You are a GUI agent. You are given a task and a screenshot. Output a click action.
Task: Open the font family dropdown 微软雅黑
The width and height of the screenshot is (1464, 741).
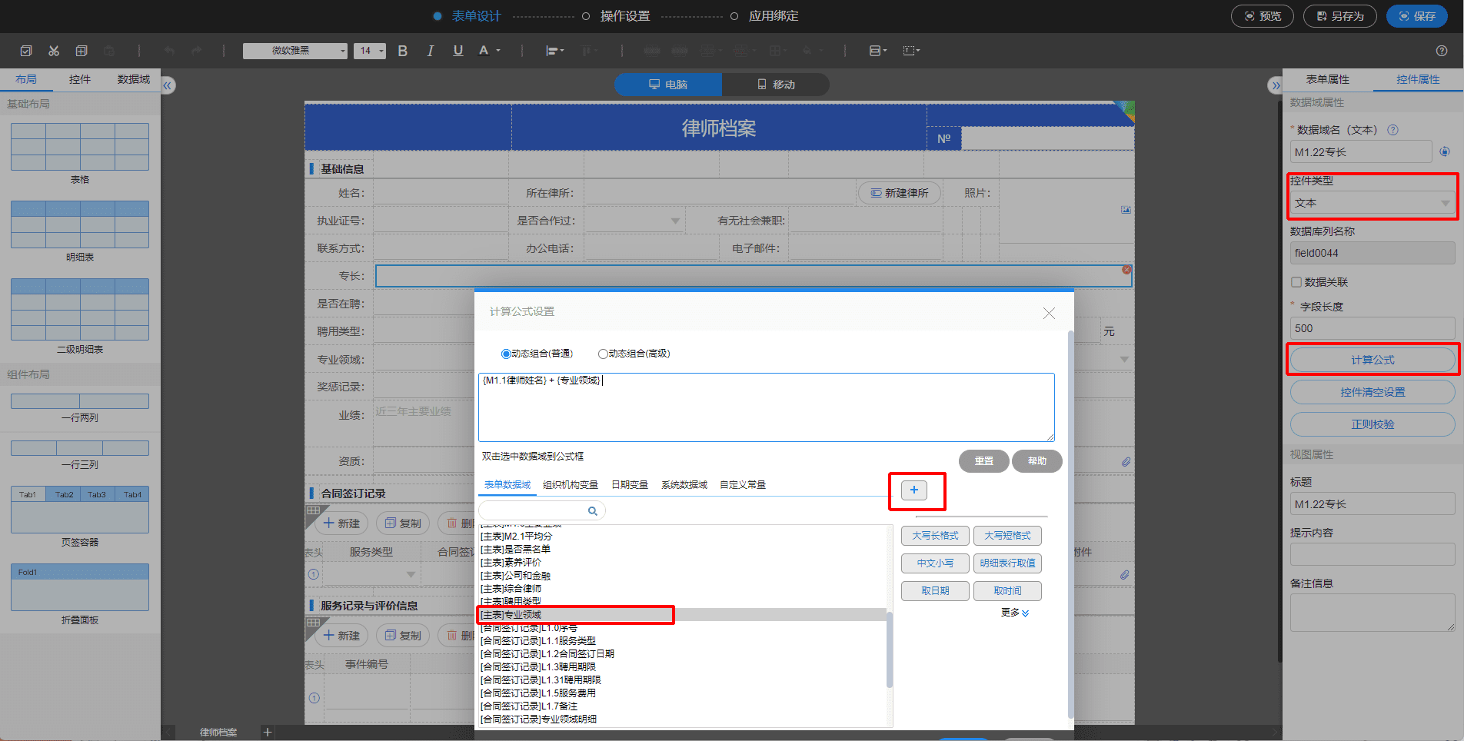pos(295,51)
